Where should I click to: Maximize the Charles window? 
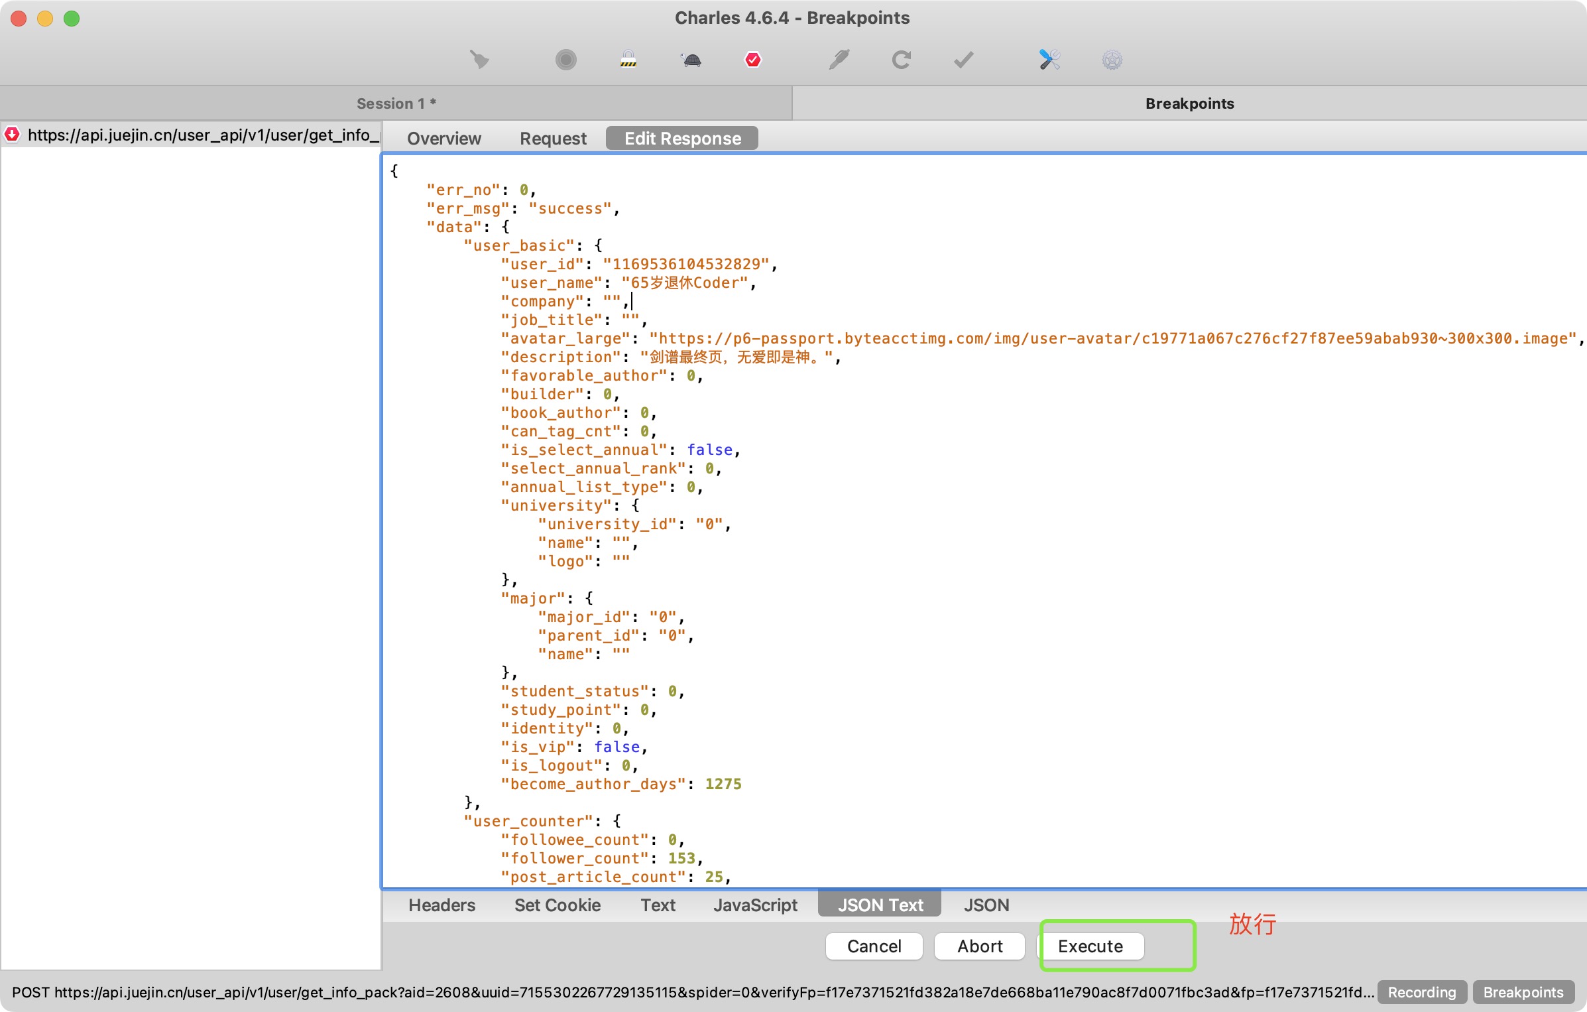(72, 19)
